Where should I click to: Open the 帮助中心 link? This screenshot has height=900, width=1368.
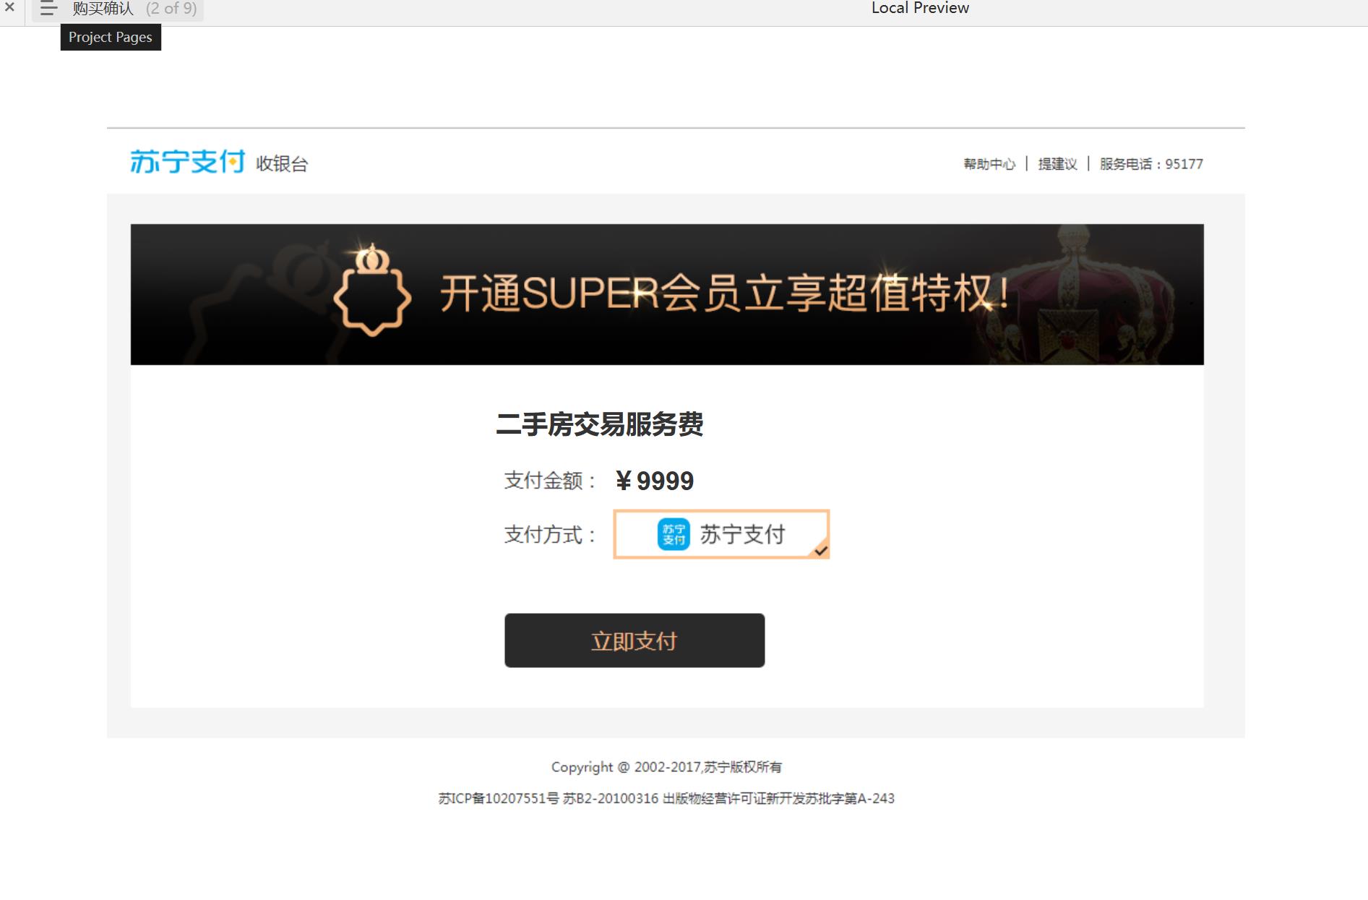[989, 164]
